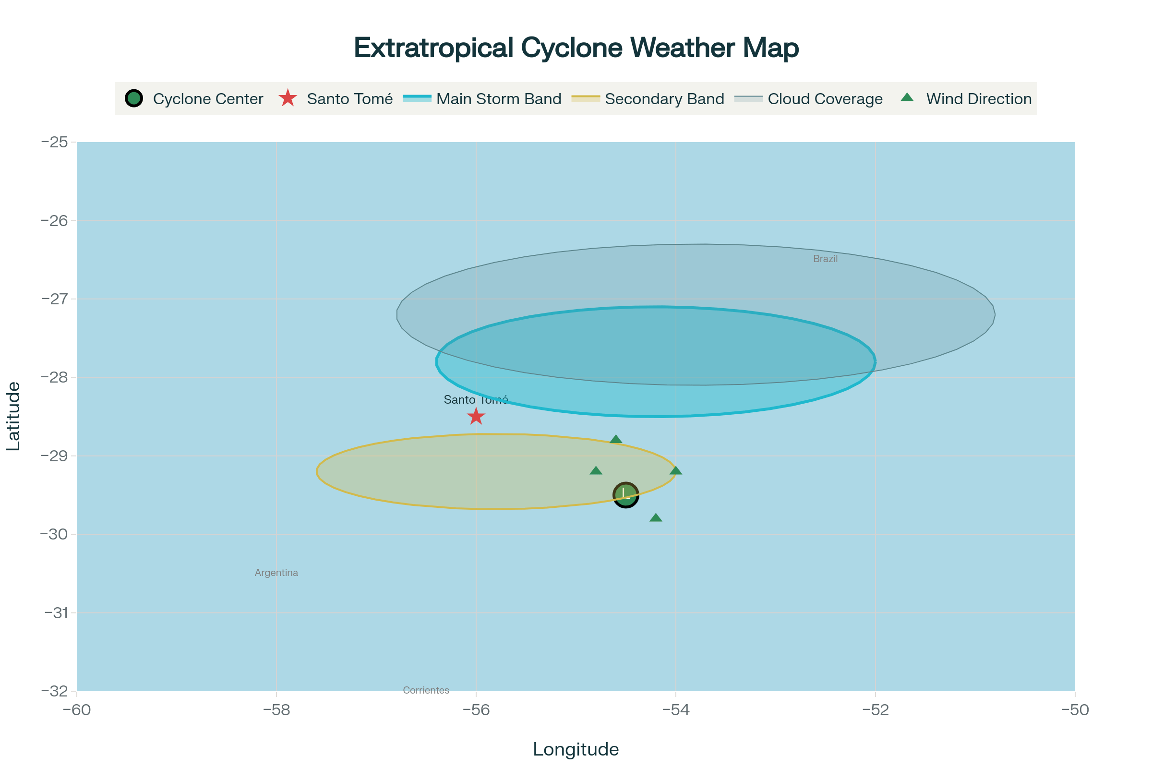The height and width of the screenshot is (768, 1152).
Task: Click the -58 longitude tick label
Action: point(276,710)
